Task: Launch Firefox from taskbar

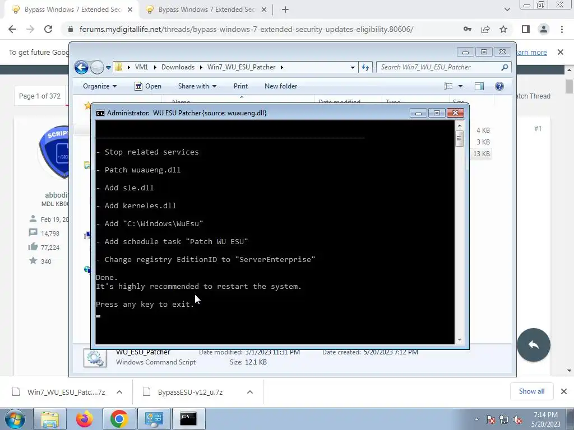Action: pos(84,419)
